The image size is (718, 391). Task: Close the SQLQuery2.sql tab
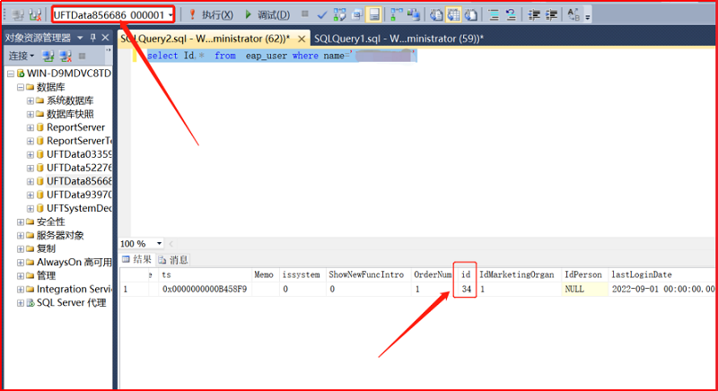(302, 39)
